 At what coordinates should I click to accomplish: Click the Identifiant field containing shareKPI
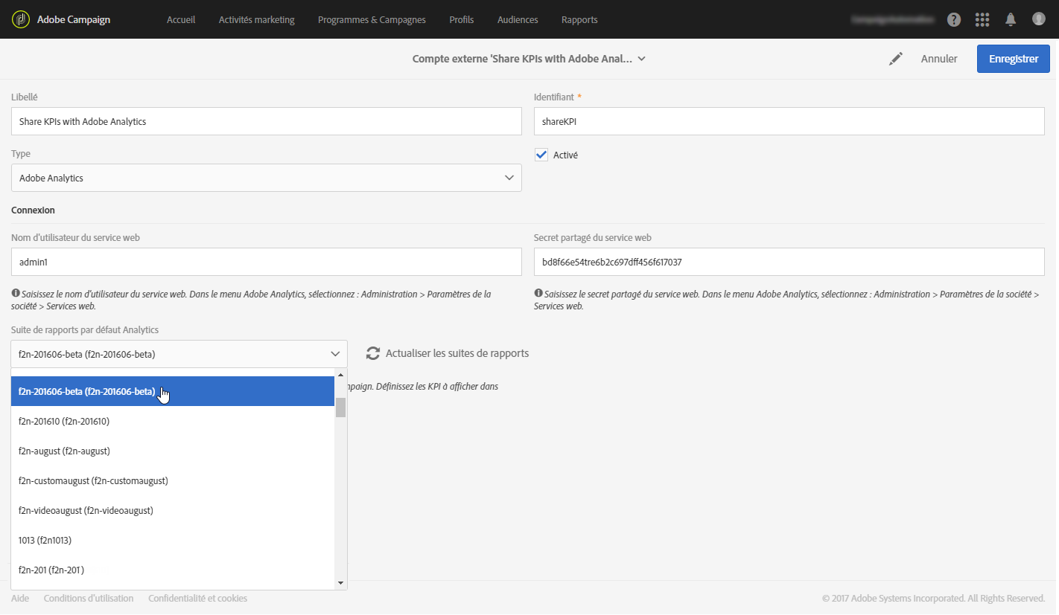pos(789,121)
